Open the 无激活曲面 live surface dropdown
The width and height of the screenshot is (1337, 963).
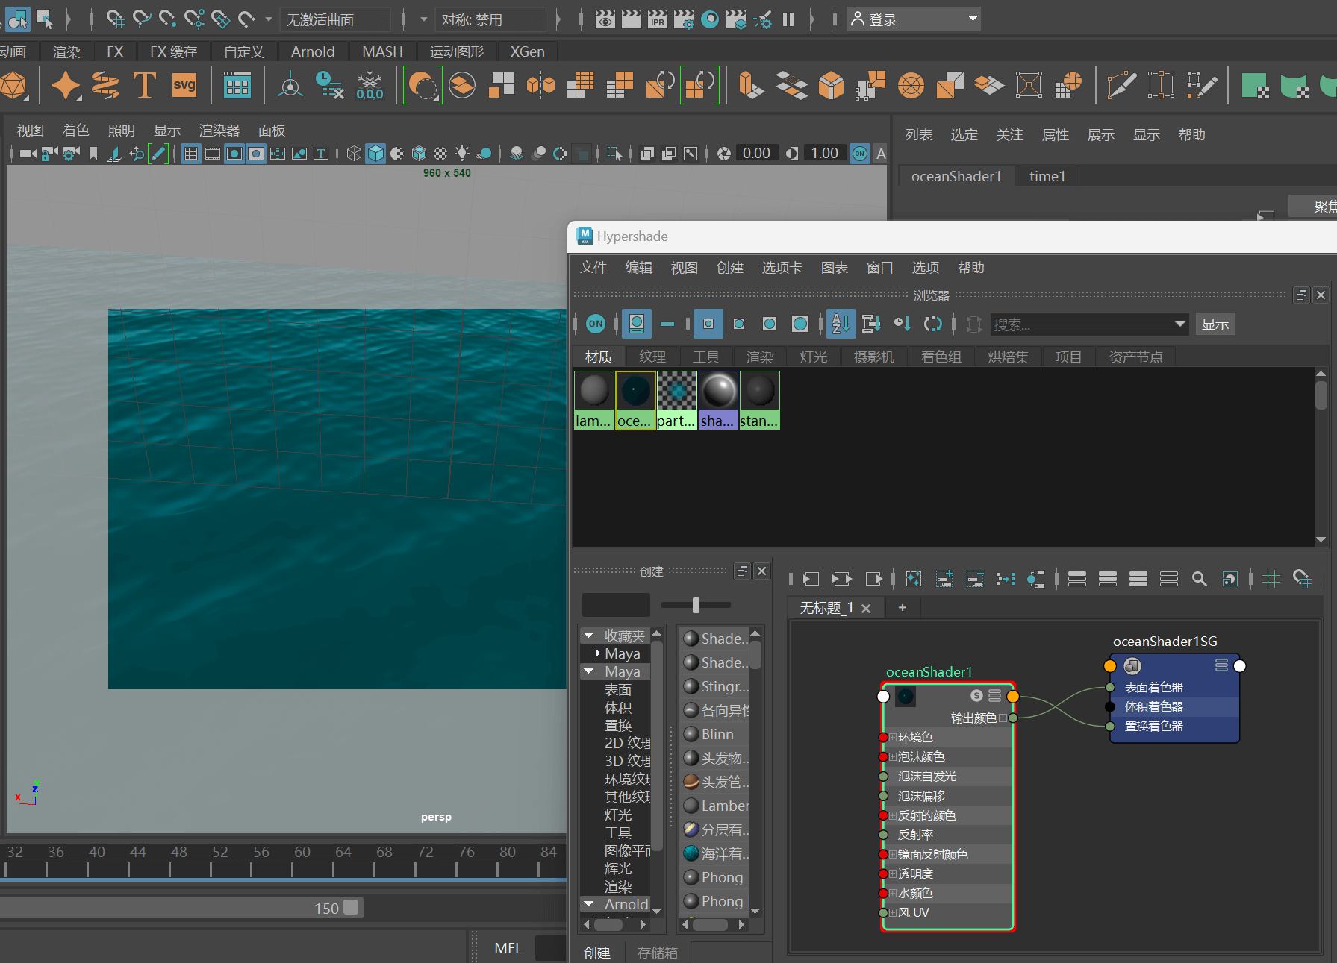tap(335, 19)
